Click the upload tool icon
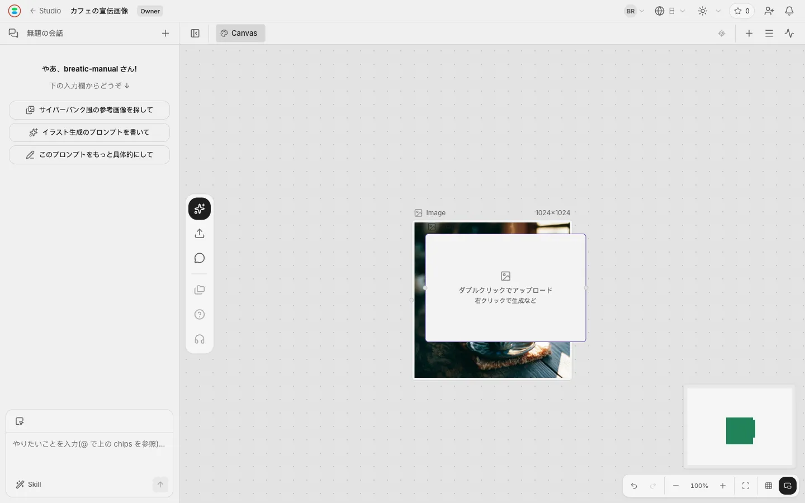The width and height of the screenshot is (805, 503). 200,234
